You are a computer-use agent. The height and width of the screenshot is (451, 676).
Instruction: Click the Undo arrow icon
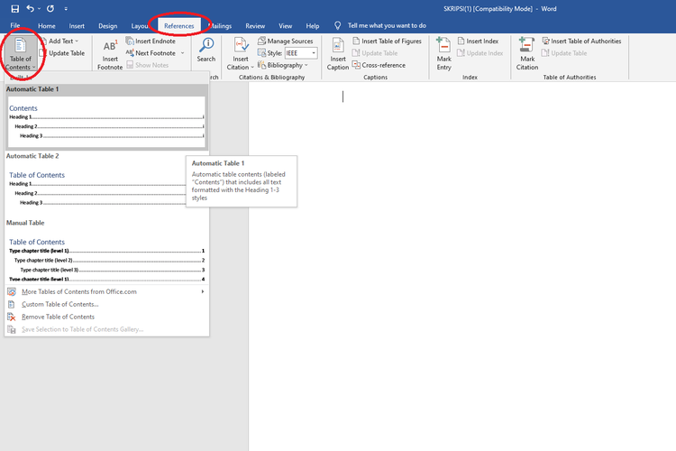coord(30,8)
